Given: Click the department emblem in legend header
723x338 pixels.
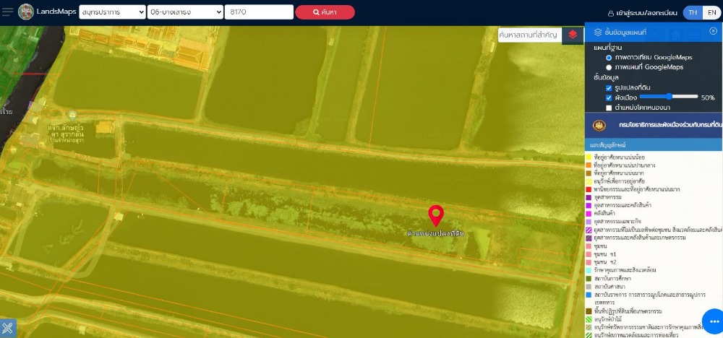Looking at the screenshot, I should (x=599, y=125).
